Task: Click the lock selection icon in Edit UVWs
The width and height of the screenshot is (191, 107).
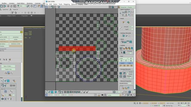Action: (96, 95)
